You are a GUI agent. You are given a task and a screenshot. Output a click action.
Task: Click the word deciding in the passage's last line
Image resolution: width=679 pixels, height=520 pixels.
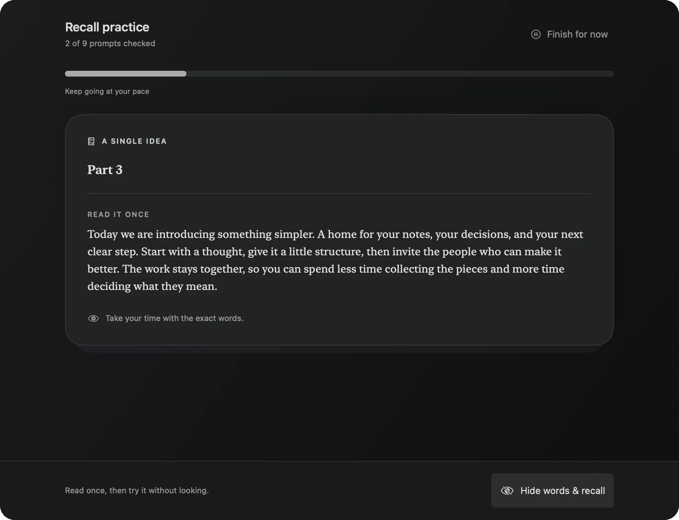109,286
